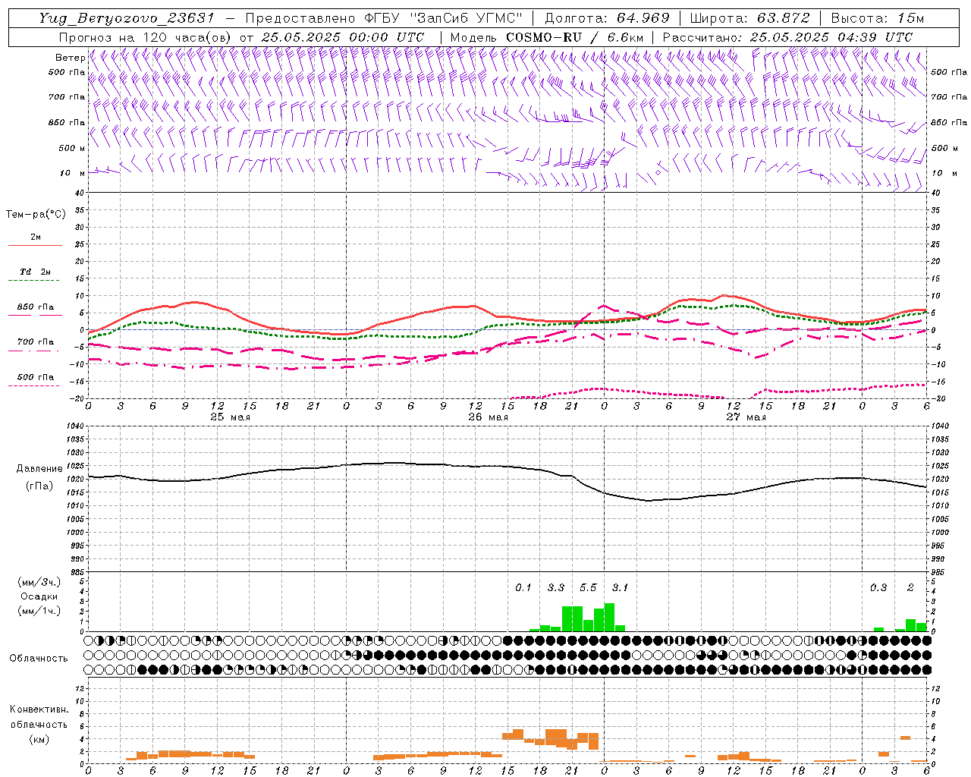Screen dimensions: 971x777
Task: Click the longitude value 64.969
Action: pos(643,18)
